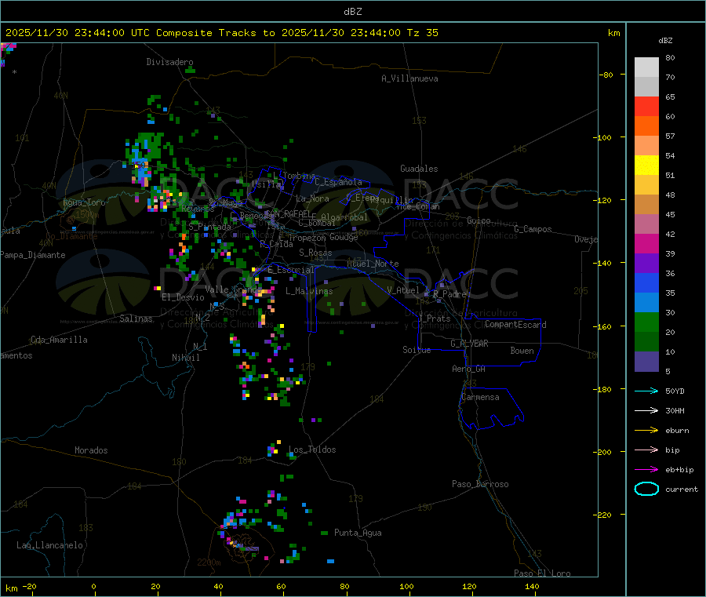Pick the magenta swatch between 42 and 39
Image resolution: width=706 pixels, height=597 pixels.
[x=646, y=243]
